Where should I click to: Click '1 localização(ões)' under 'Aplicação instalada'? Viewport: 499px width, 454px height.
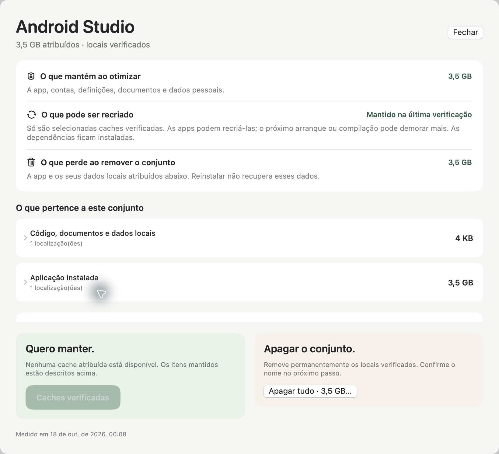pyautogui.click(x=56, y=288)
